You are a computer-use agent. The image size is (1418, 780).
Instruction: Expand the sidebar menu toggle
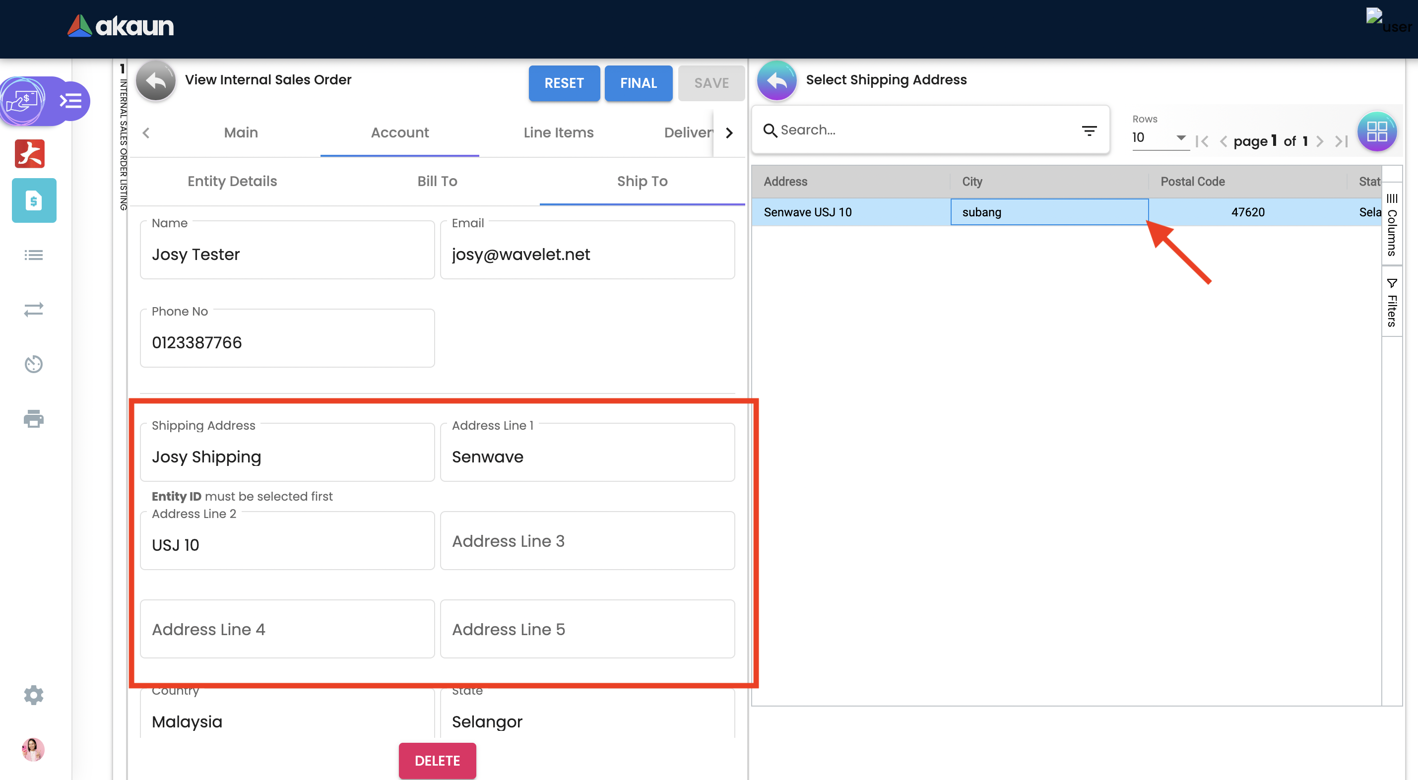click(x=70, y=101)
